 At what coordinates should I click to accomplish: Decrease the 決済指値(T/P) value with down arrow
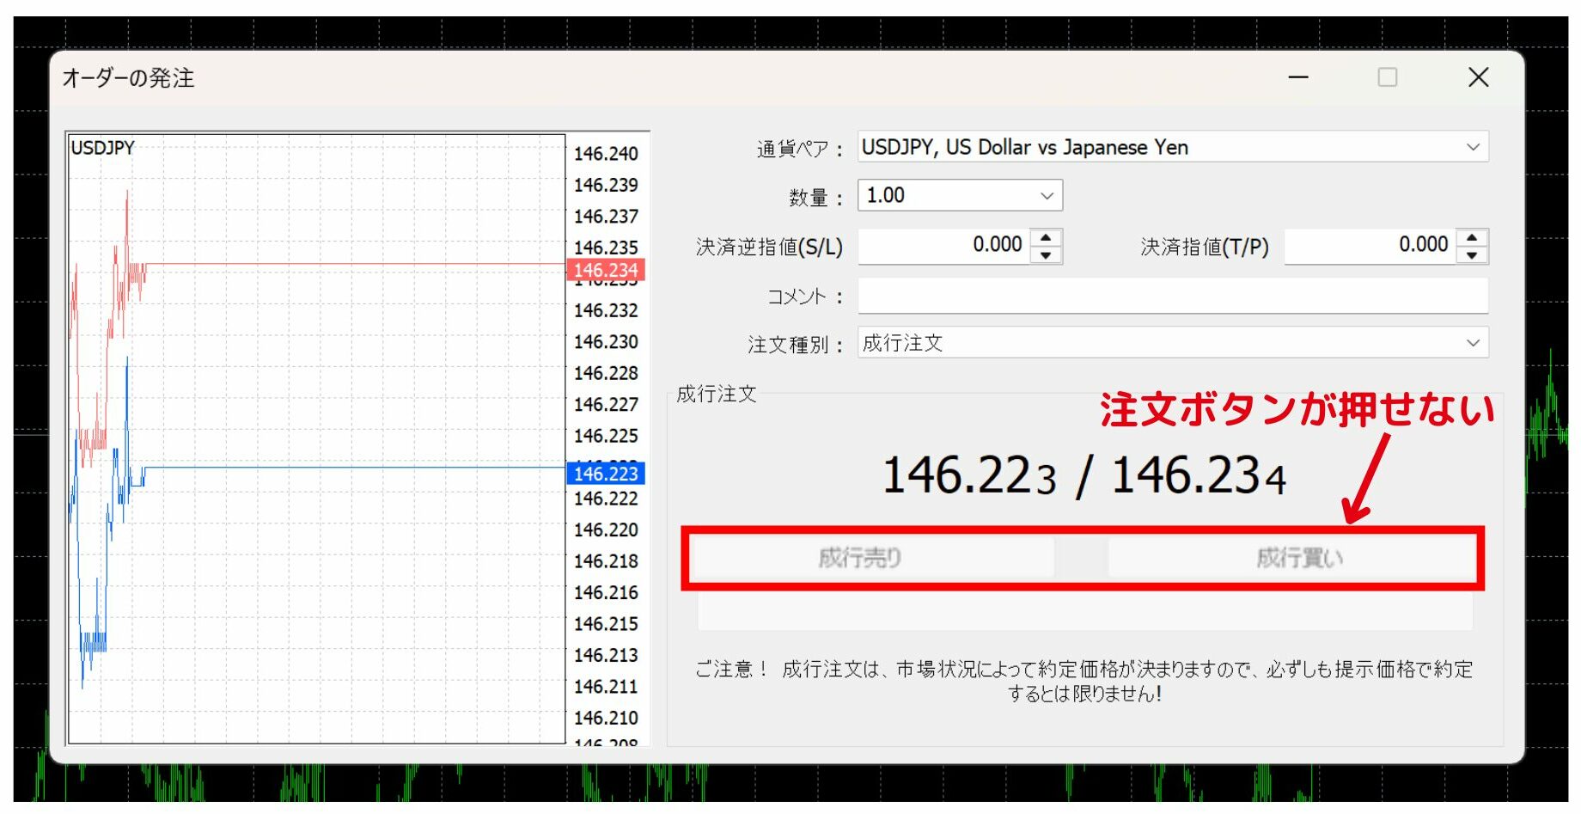pyautogui.click(x=1472, y=255)
